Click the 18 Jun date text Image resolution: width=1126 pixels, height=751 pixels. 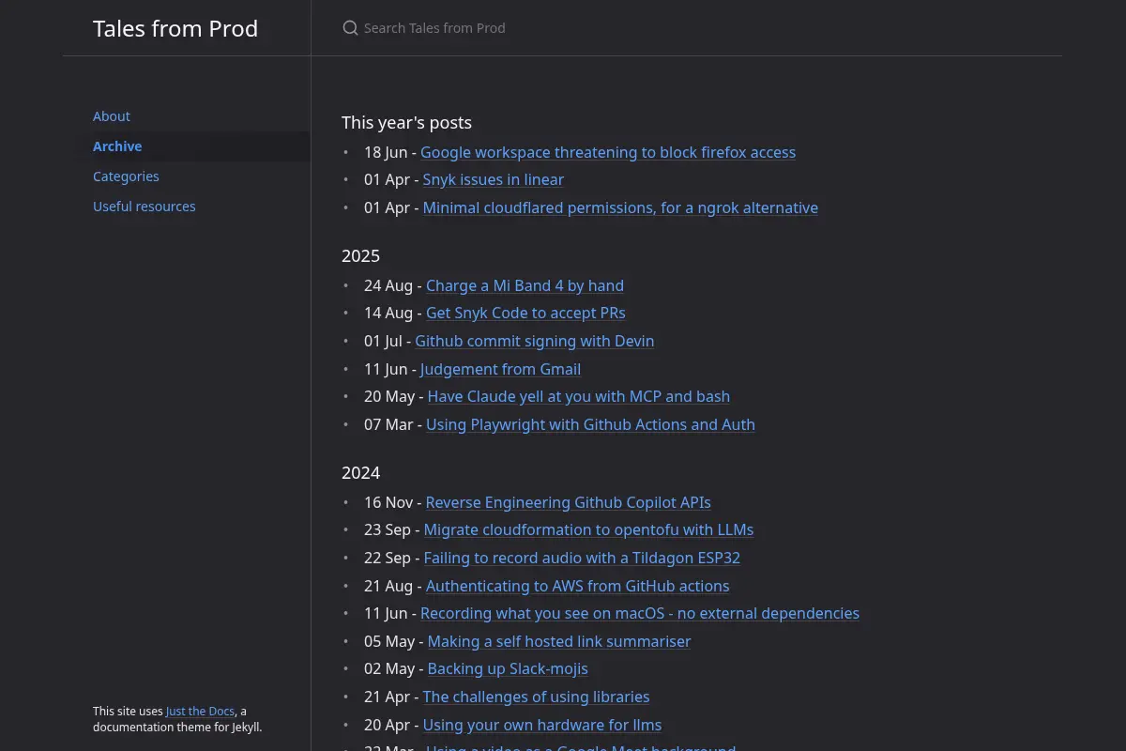click(x=386, y=152)
